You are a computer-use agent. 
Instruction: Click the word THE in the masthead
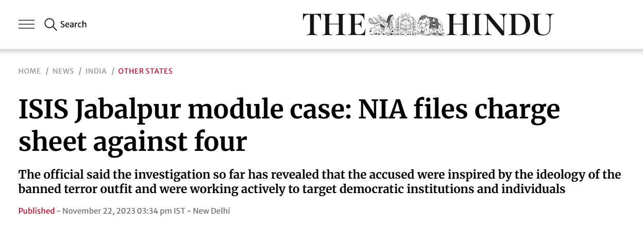click(334, 24)
